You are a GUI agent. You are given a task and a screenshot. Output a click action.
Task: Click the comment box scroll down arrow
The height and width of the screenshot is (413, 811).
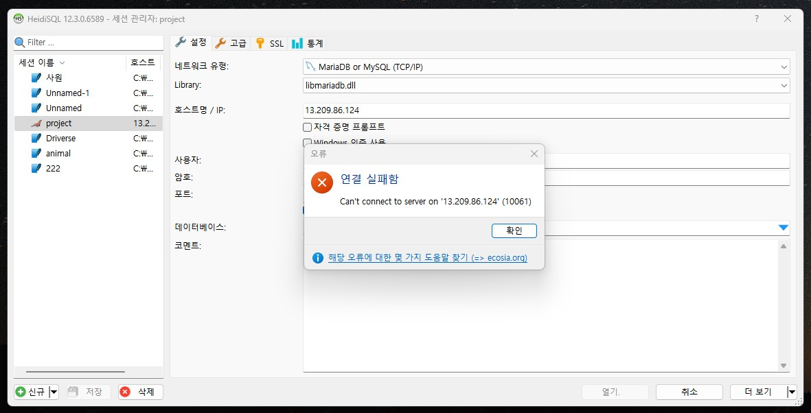point(784,366)
